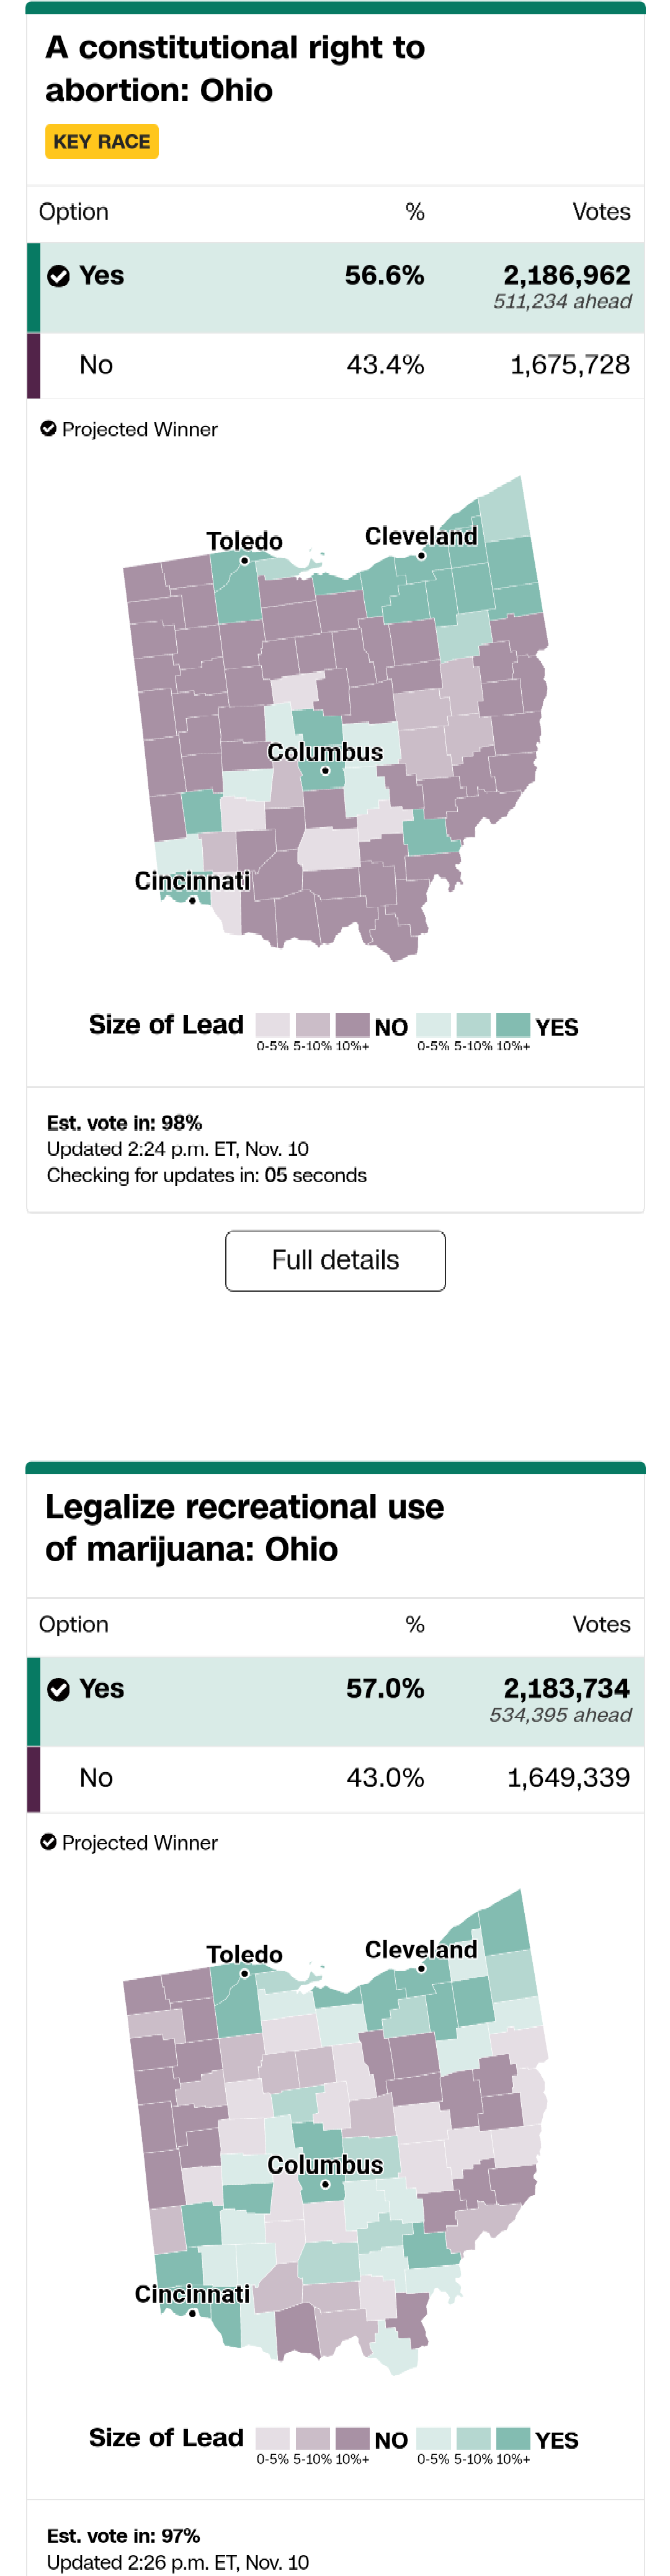The image size is (670, 2576).
Task: Click the Yes checkmark icon in marijuana results
Action: tap(59, 1689)
